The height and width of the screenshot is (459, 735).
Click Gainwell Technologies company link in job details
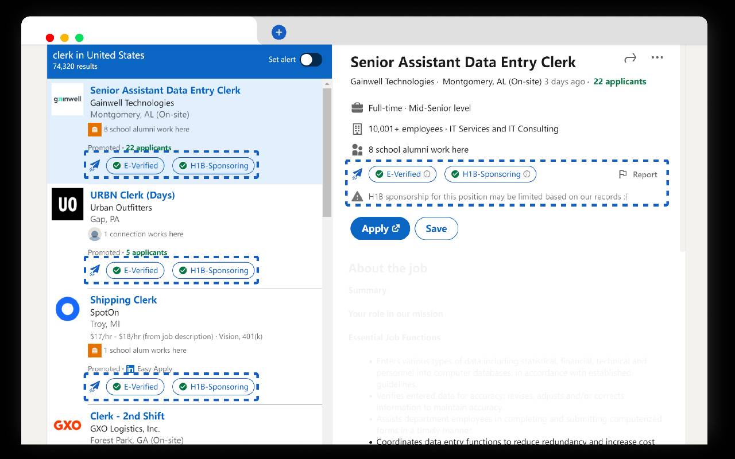pos(392,81)
